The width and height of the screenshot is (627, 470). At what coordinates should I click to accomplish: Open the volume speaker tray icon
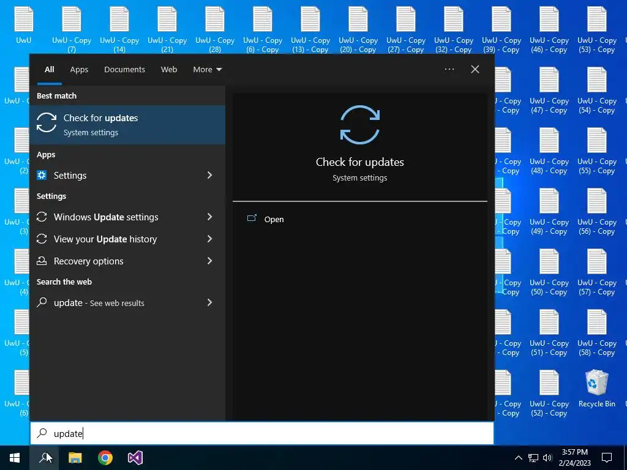tap(547, 458)
